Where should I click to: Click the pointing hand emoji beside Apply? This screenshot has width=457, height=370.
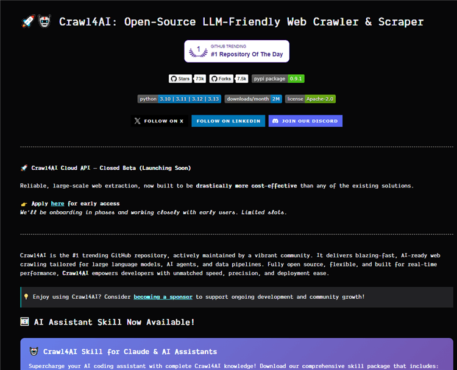[24, 204]
